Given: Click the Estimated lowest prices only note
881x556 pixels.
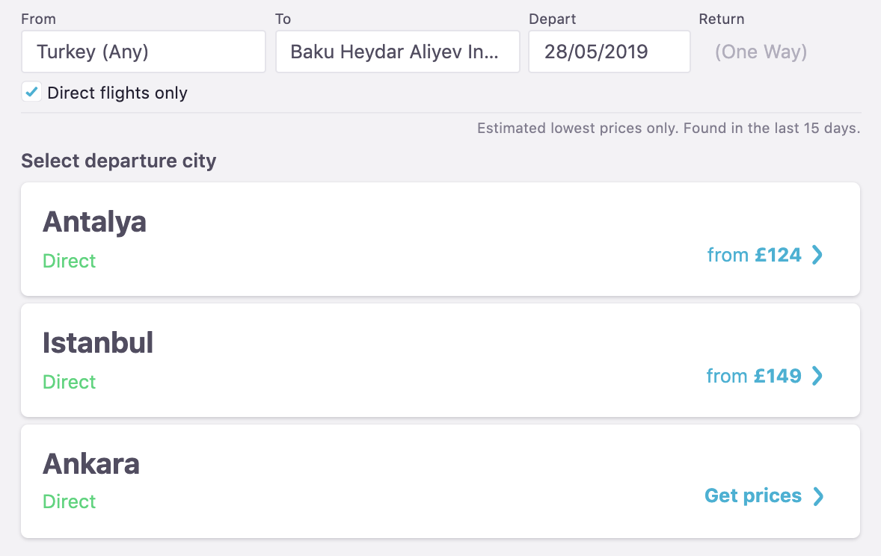Looking at the screenshot, I should [x=668, y=129].
